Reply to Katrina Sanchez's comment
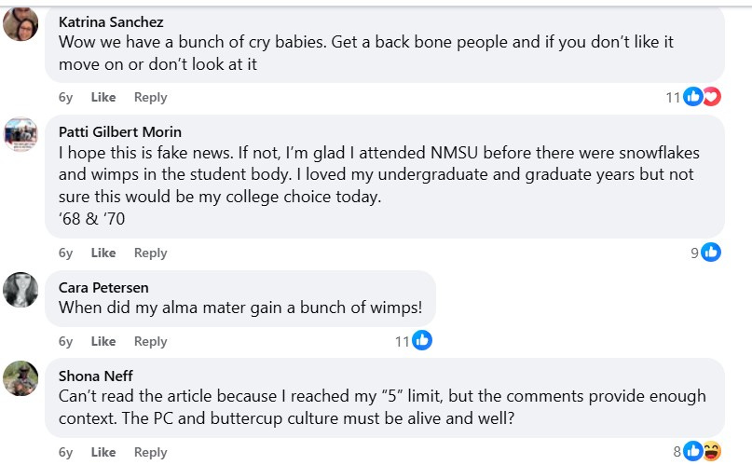This screenshot has width=752, height=465. (150, 97)
